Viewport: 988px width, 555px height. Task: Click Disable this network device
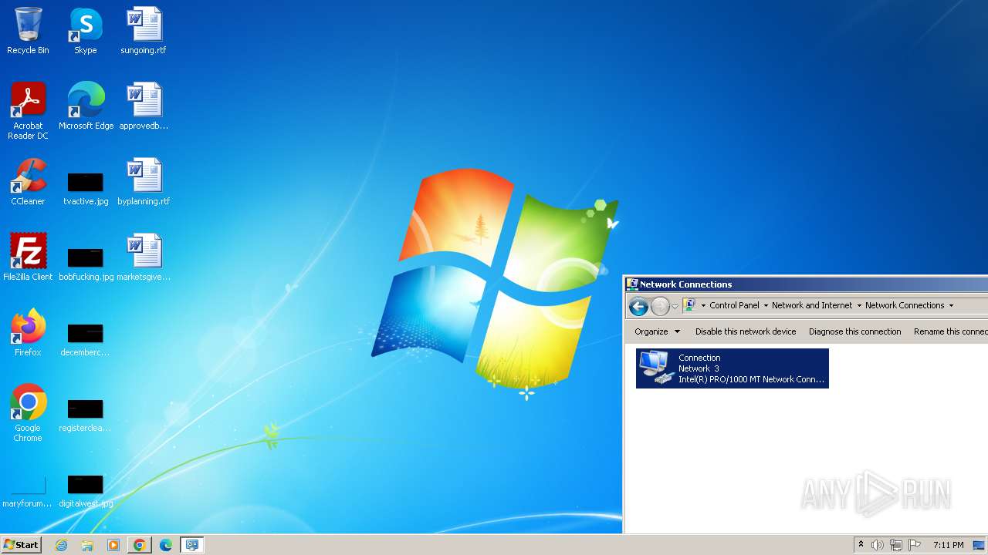click(x=746, y=331)
